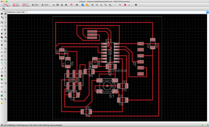Expand the command line history dropdown
Image resolution: width=209 pixels, height=127 pixels.
pos(208,12)
